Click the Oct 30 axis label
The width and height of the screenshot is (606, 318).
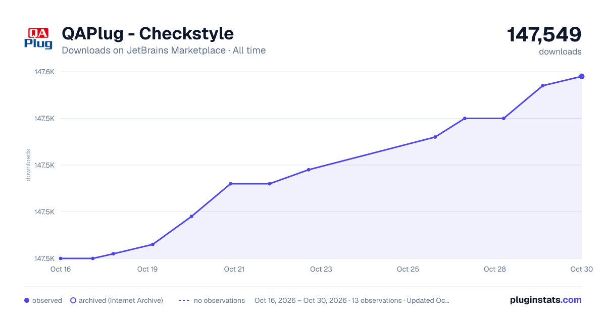coord(581,269)
